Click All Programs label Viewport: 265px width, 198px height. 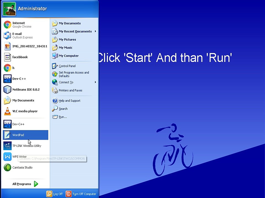[22, 184]
